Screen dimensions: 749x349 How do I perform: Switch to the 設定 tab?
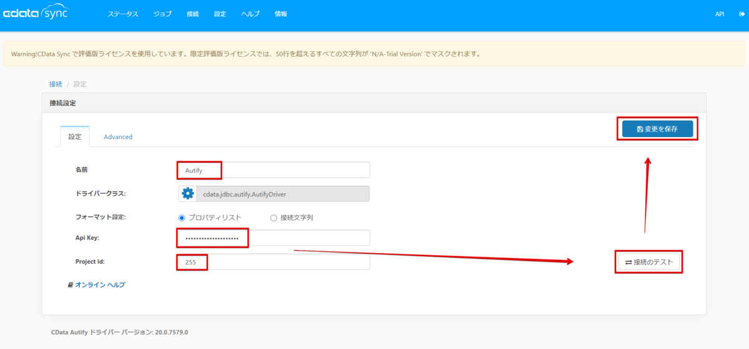tap(75, 136)
